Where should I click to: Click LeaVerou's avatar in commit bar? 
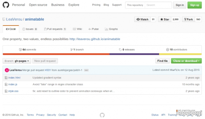coord(7,70)
